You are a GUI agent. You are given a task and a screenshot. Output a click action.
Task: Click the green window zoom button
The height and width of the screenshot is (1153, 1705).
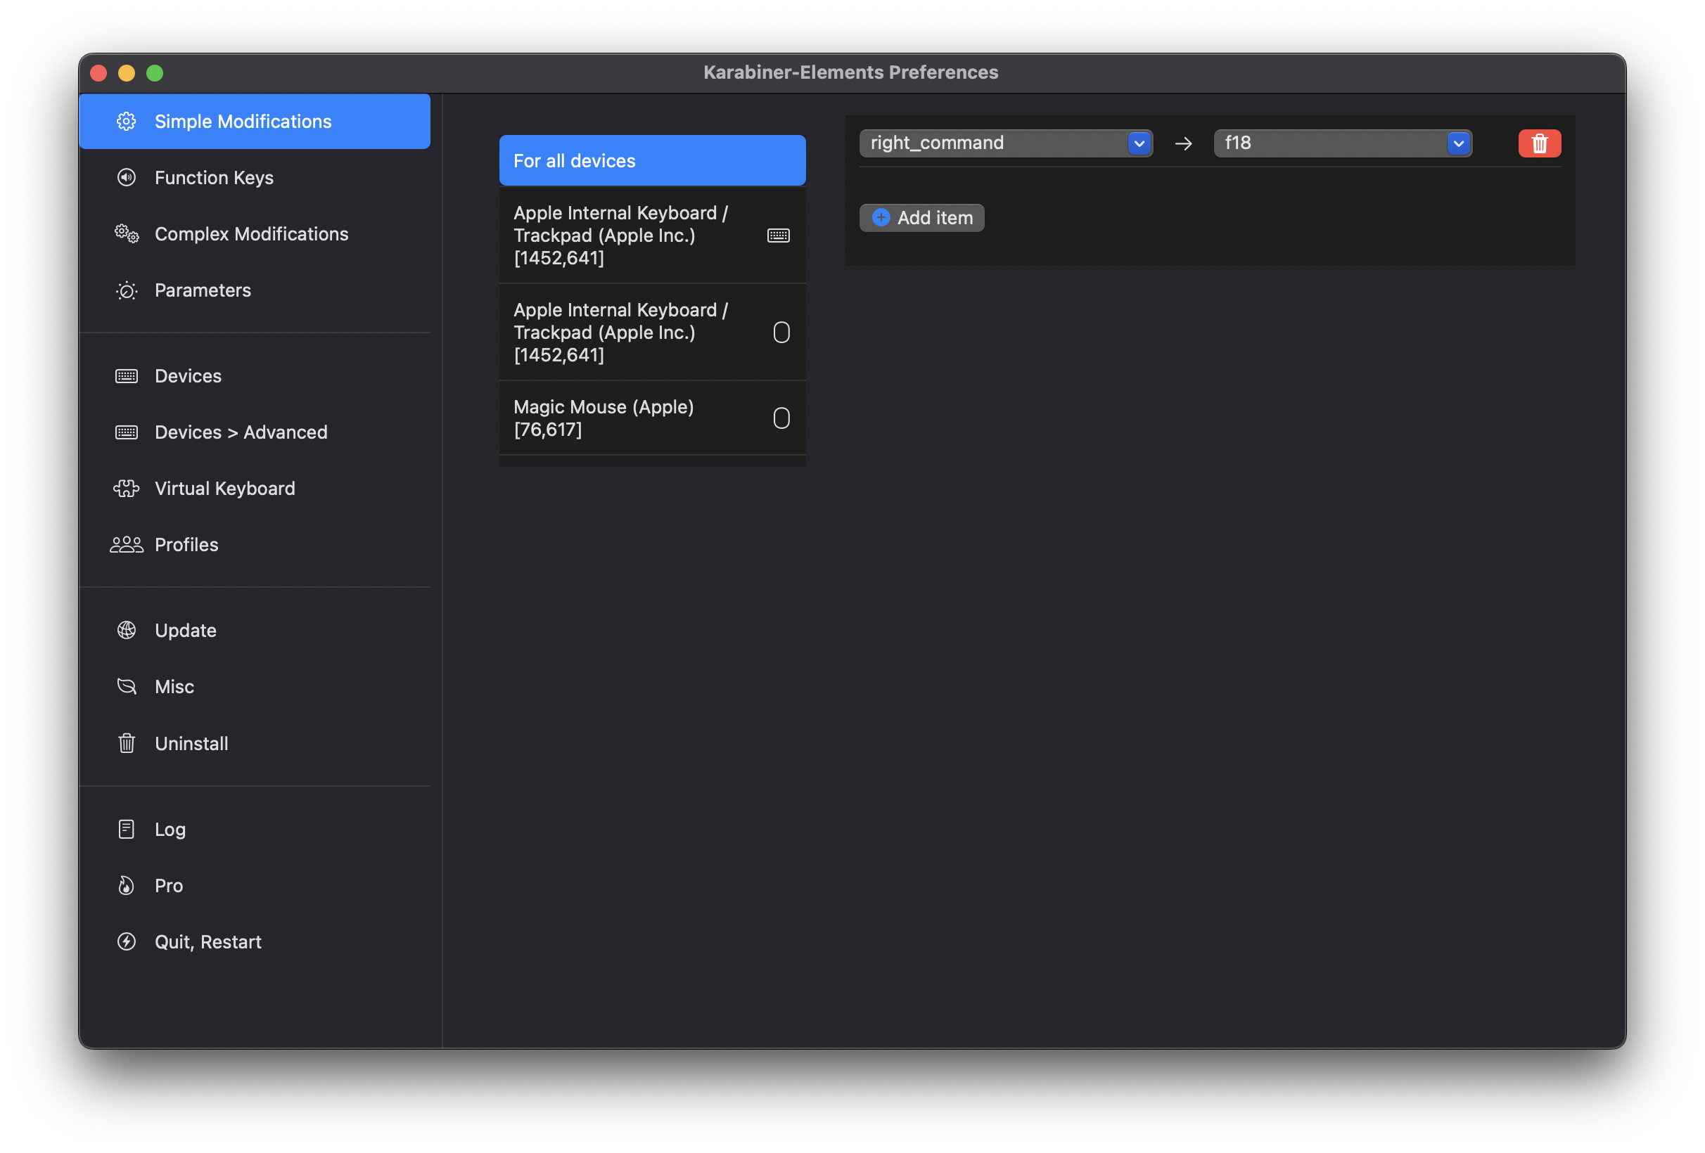pyautogui.click(x=155, y=72)
